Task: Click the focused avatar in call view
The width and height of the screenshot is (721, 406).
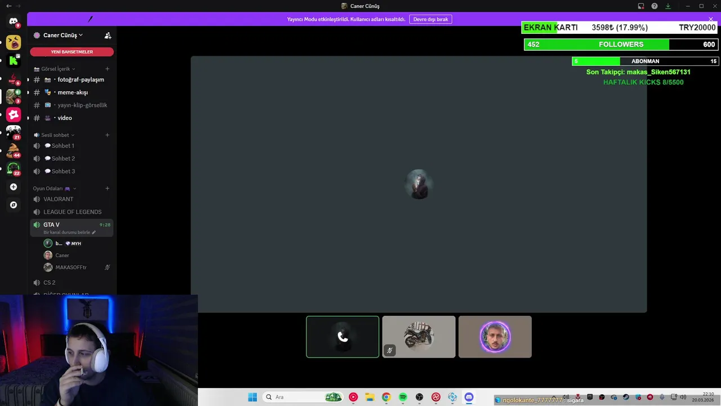Action: pos(419,184)
